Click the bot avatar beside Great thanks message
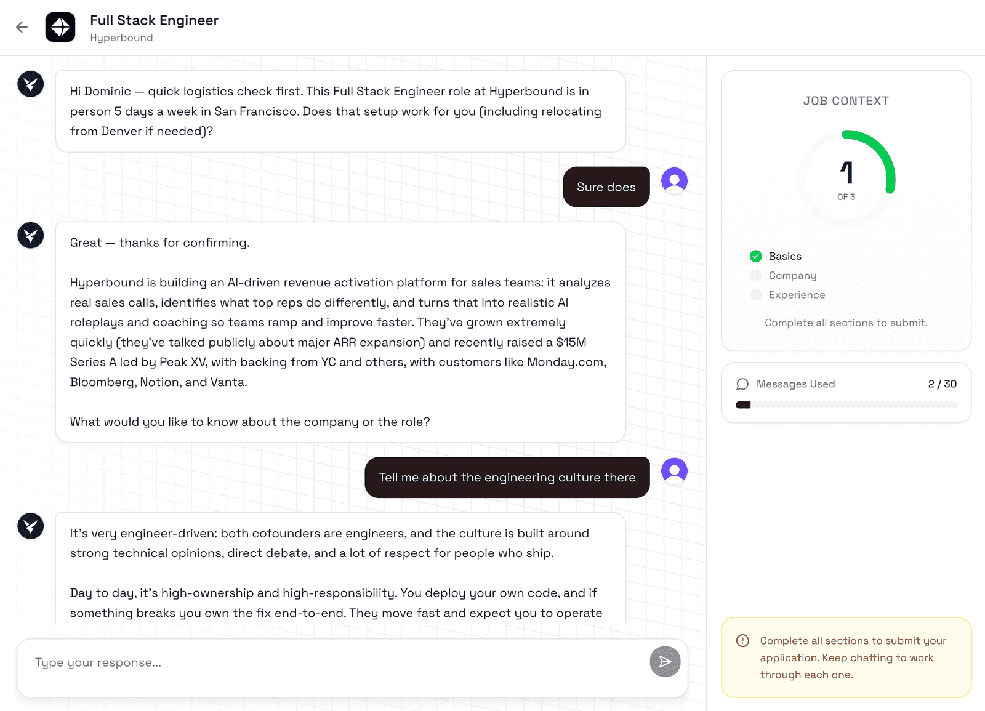This screenshot has height=711, width=985. (x=31, y=235)
